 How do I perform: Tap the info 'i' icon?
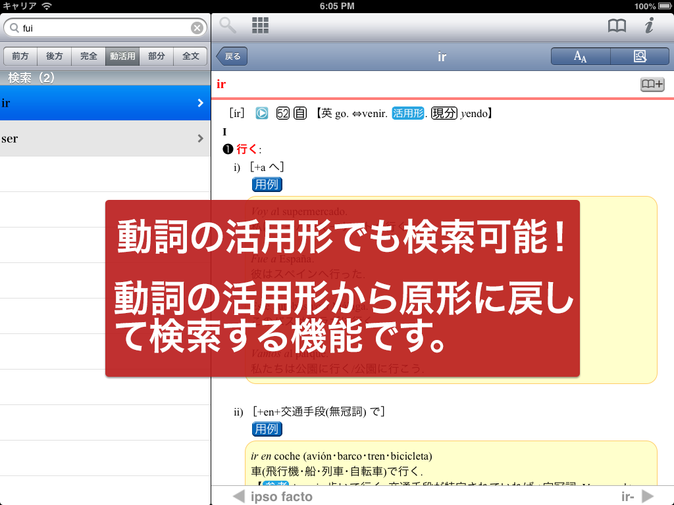pyautogui.click(x=649, y=26)
